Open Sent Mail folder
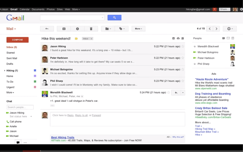 click(x=12, y=58)
